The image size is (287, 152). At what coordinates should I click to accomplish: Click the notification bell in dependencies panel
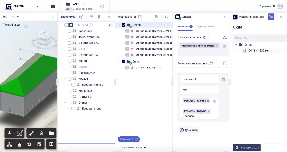coord(99,17)
